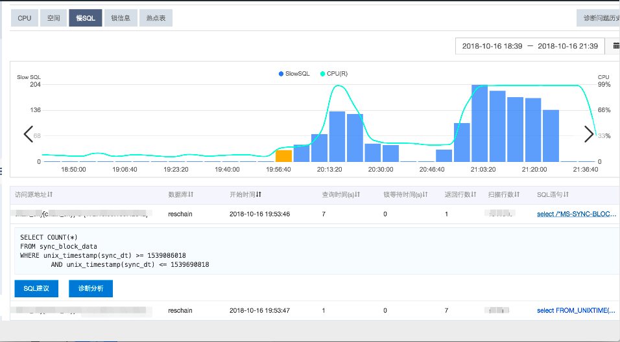Go to previous chart period with left arrow
This screenshot has width=620, height=342.
tap(28, 134)
